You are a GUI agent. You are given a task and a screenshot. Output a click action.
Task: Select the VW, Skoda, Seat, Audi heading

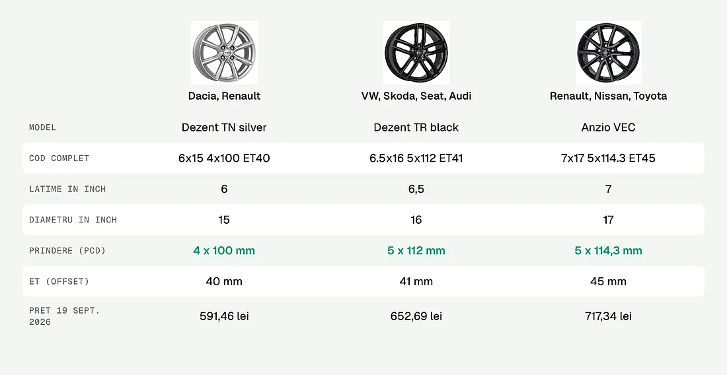point(416,96)
